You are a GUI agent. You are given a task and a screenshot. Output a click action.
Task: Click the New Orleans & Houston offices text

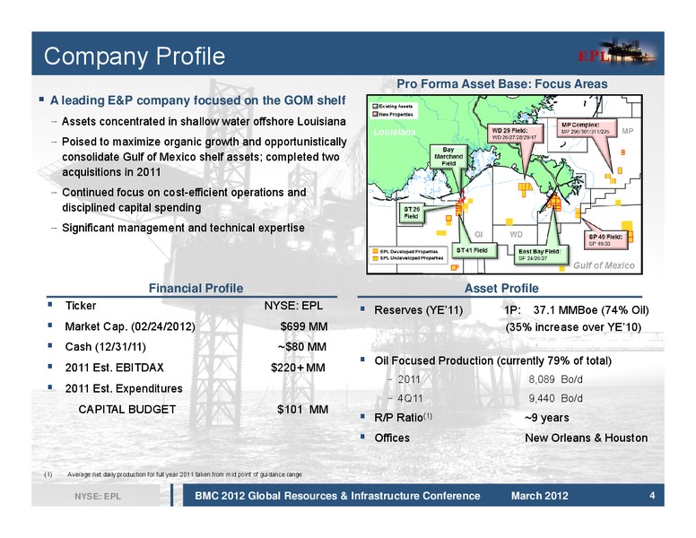pyautogui.click(x=586, y=438)
